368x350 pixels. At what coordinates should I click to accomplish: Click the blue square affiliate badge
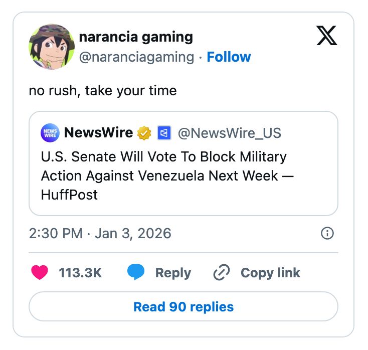click(x=164, y=133)
